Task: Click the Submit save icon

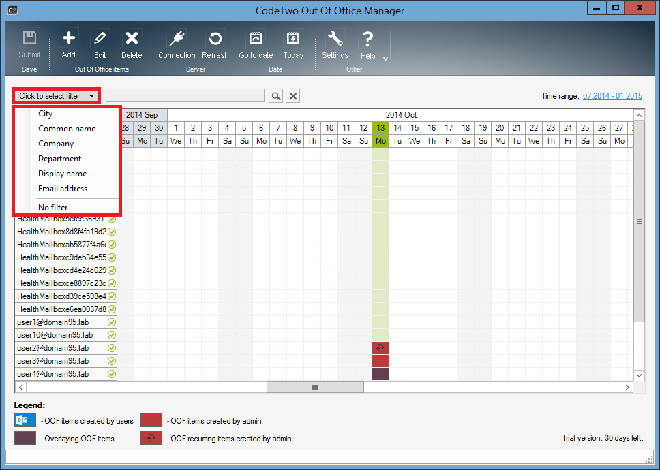Action: [29, 38]
